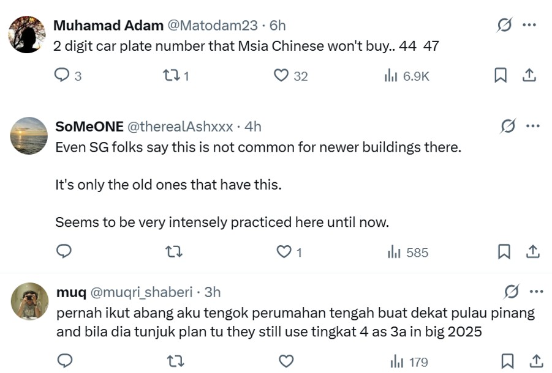Open the 3h timestamp on muq's tweet
Screen dimensions: 552x373
coord(212,292)
